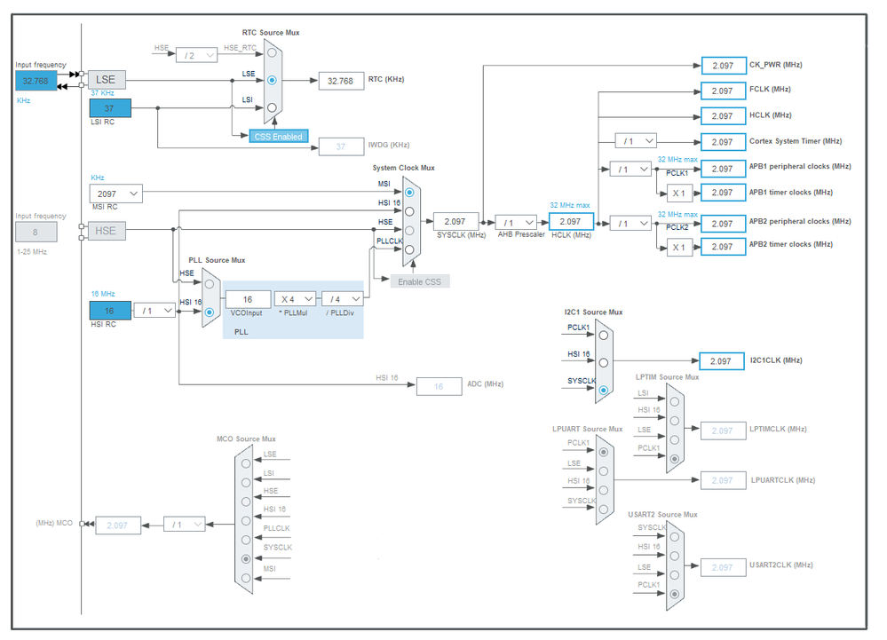
Task: Select HSE input on RTC Source Mux
Action: [x=272, y=52]
